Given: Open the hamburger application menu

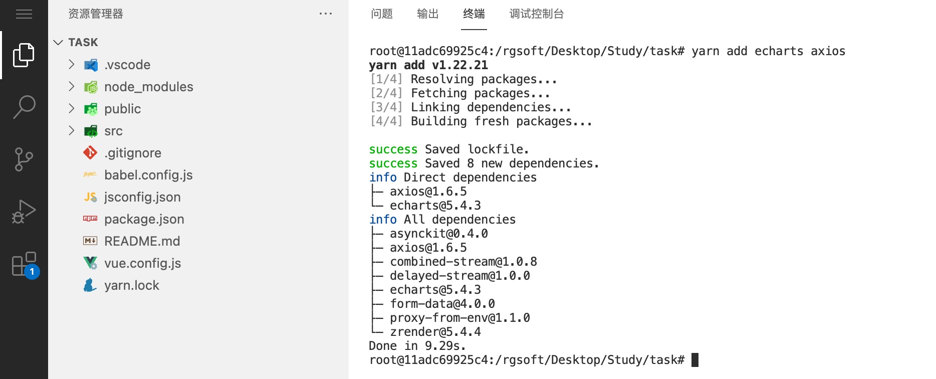Looking at the screenshot, I should click(x=24, y=14).
